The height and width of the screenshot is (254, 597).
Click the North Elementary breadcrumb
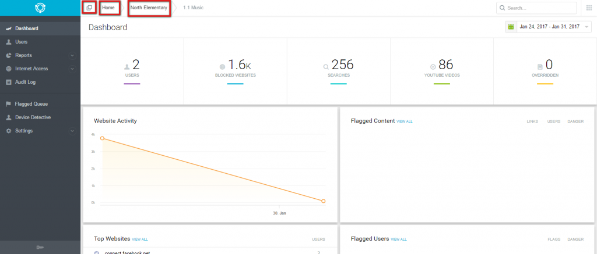[x=149, y=8]
